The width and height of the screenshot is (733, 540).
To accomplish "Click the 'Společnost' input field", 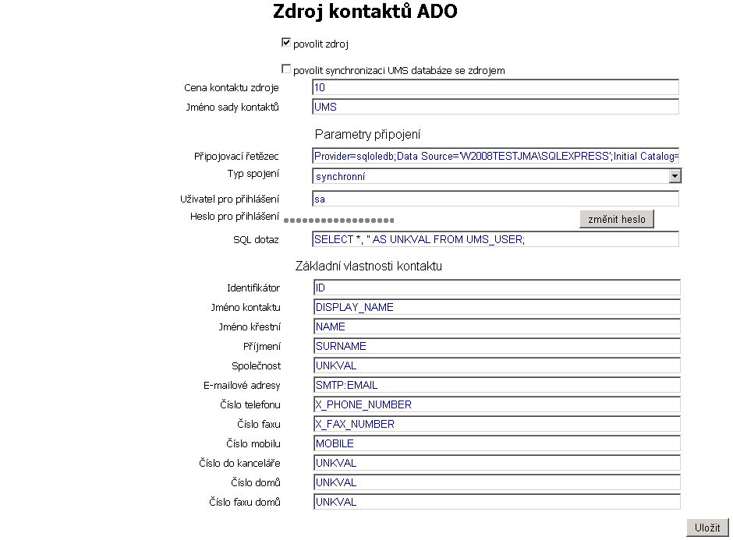I will click(x=497, y=365).
